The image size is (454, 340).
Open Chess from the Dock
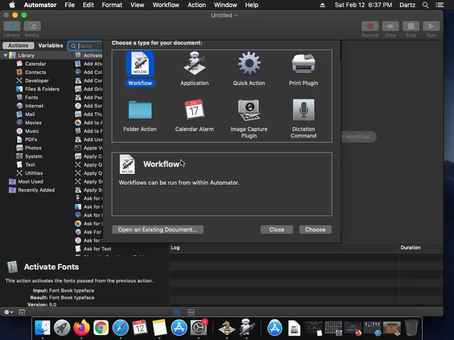click(x=227, y=328)
